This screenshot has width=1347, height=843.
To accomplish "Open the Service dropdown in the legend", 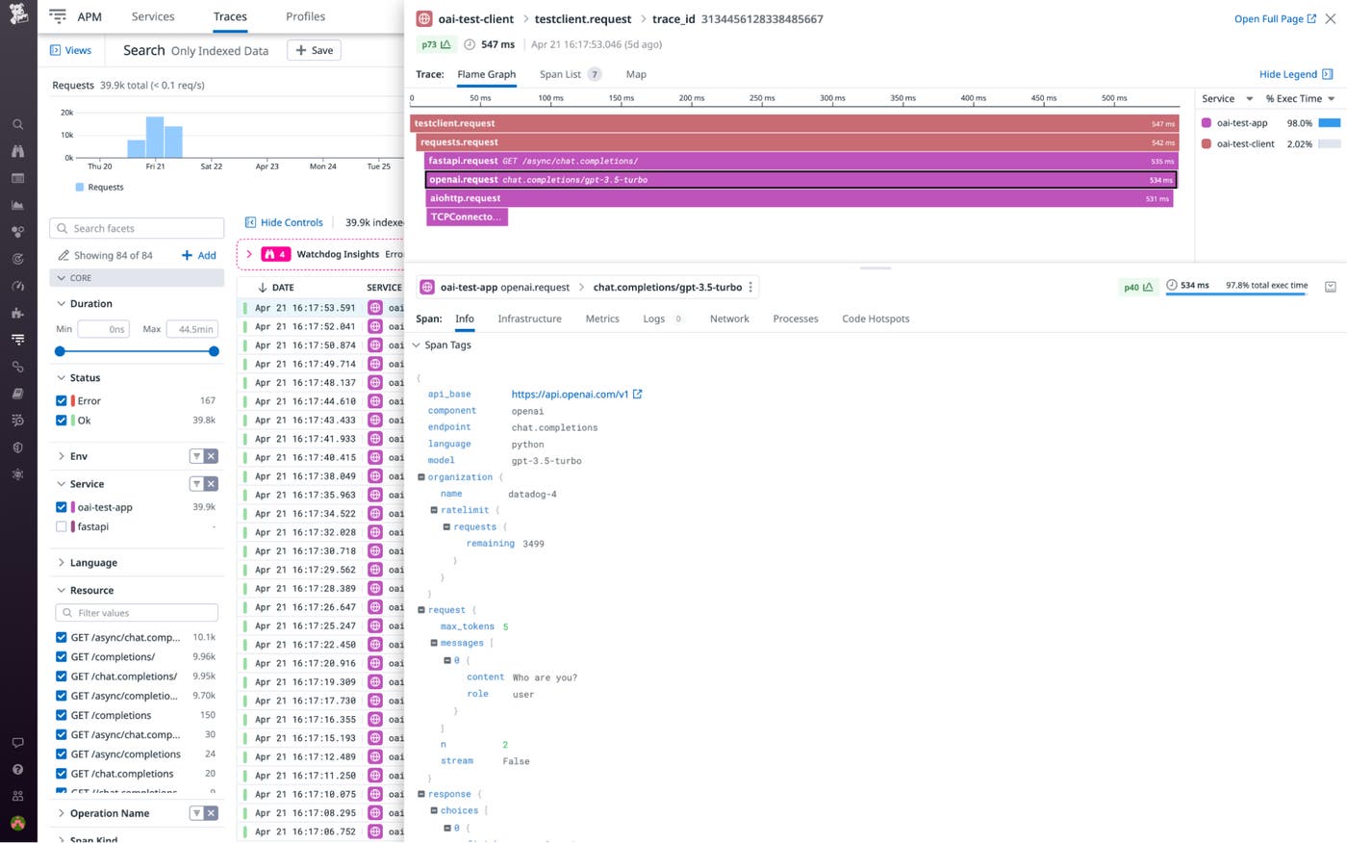I will (1227, 98).
